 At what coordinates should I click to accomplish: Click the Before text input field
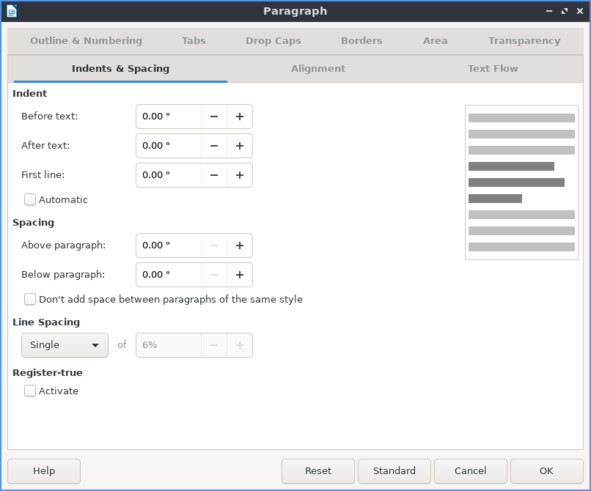(x=169, y=117)
